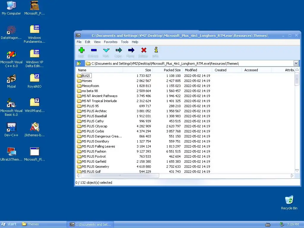Click horizontal scrollbar right arrow

[x=292, y=176]
